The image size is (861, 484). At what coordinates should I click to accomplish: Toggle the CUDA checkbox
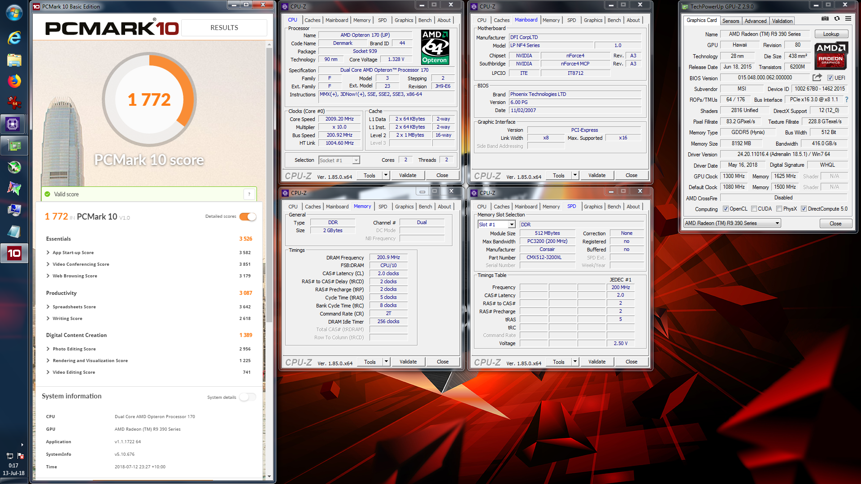tap(754, 209)
